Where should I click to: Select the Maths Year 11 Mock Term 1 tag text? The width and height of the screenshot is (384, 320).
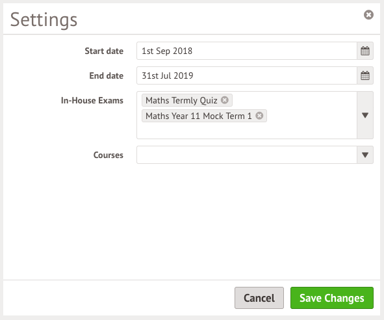pyautogui.click(x=199, y=116)
